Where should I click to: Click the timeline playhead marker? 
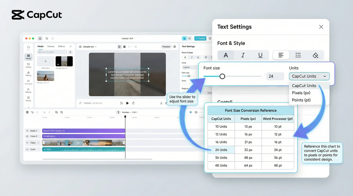coord(125,117)
